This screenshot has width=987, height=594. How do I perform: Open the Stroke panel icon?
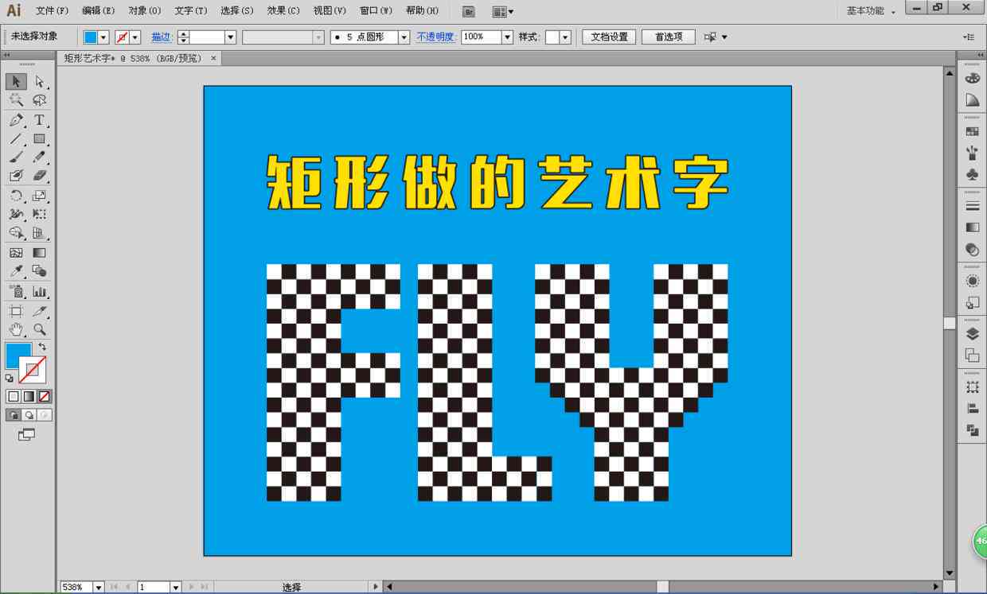tap(972, 206)
